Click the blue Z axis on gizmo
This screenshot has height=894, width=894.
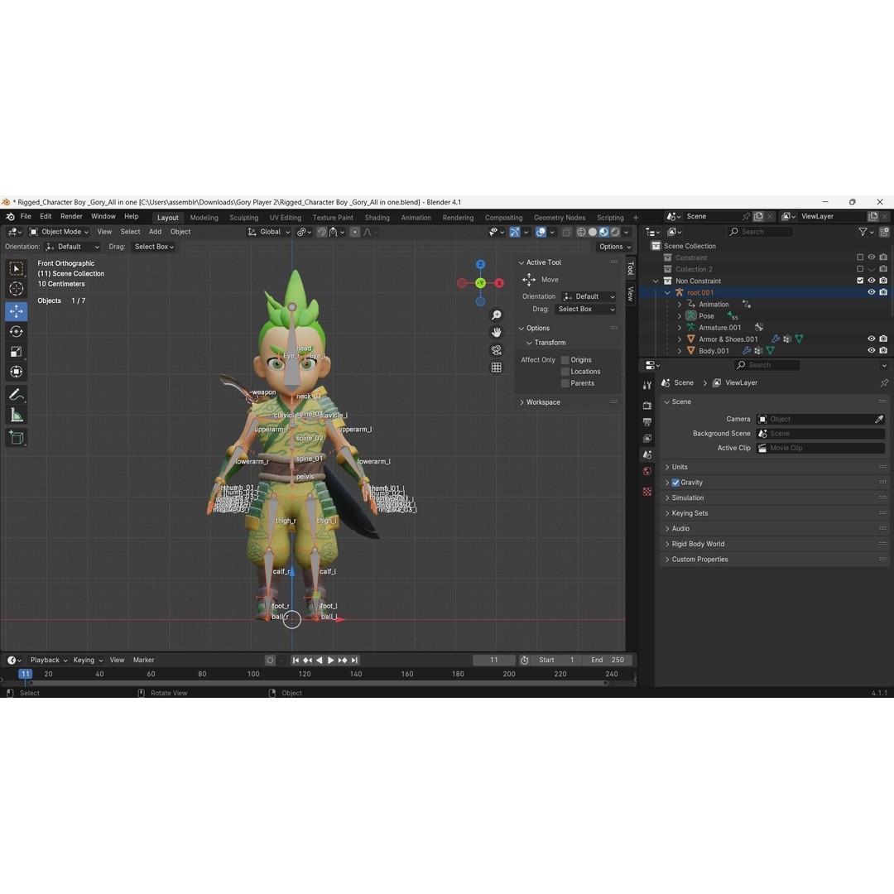481,264
